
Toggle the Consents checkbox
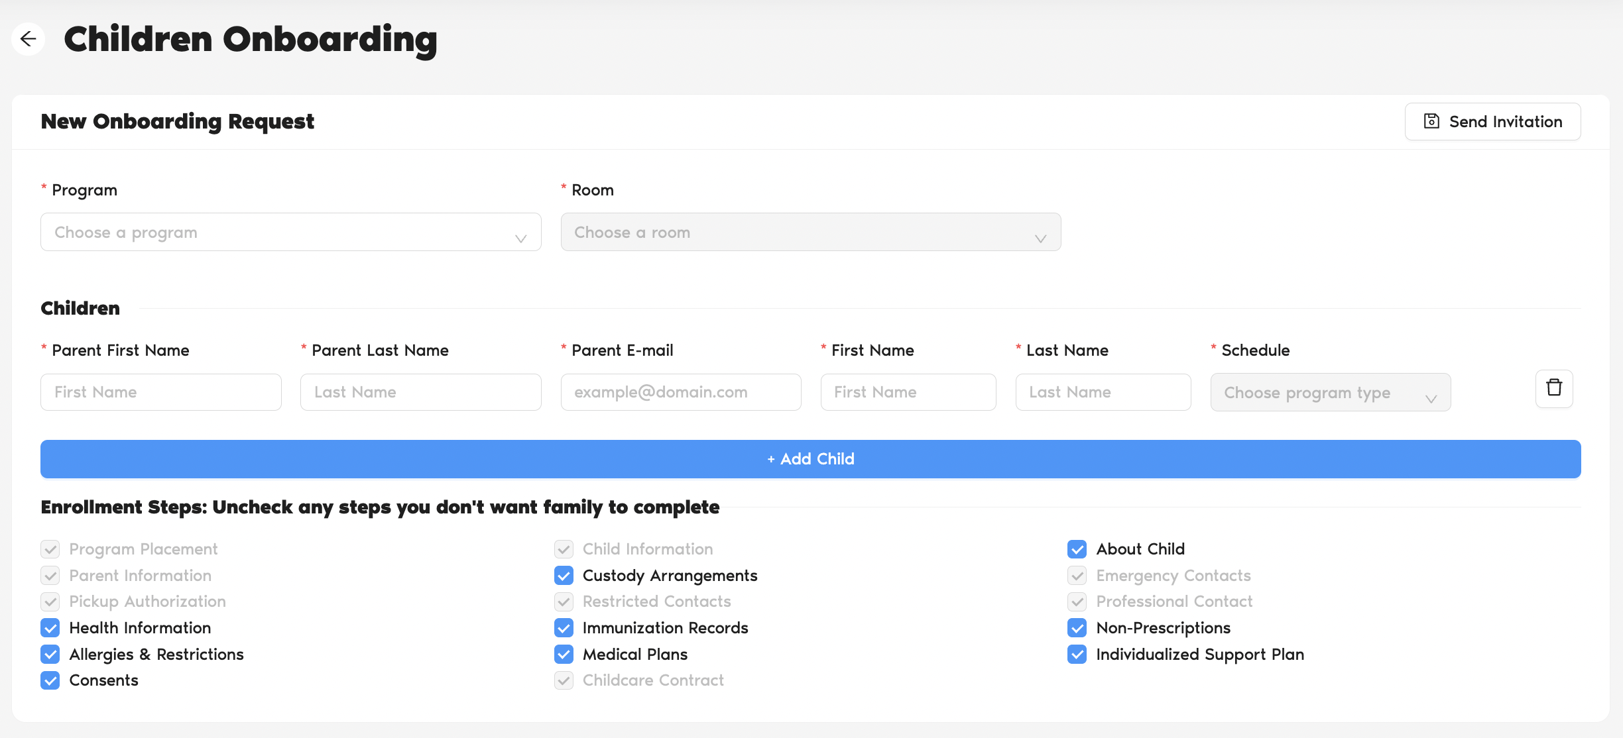(50, 680)
